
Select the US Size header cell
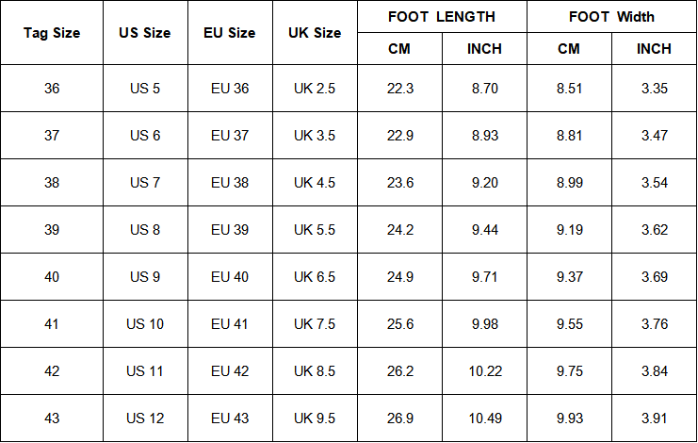click(145, 33)
